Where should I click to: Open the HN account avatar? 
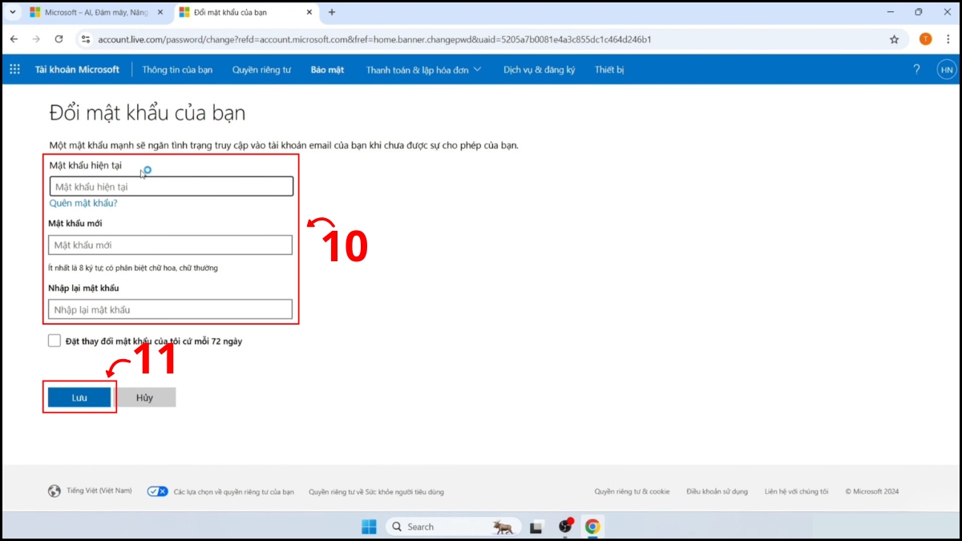click(x=947, y=70)
